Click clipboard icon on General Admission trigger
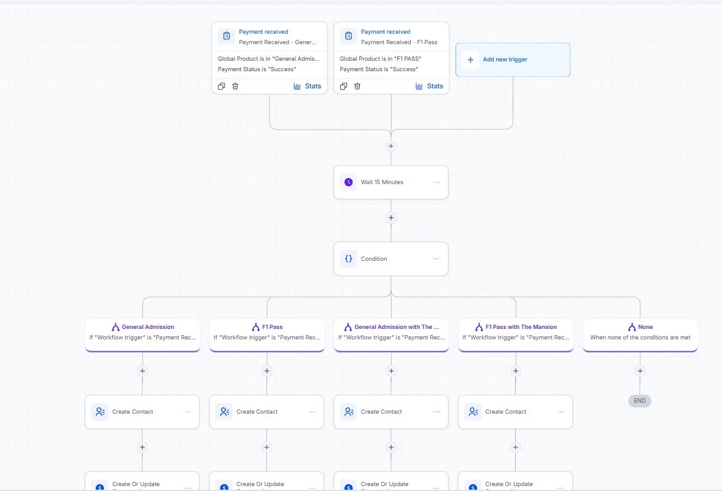The image size is (722, 491). (227, 36)
